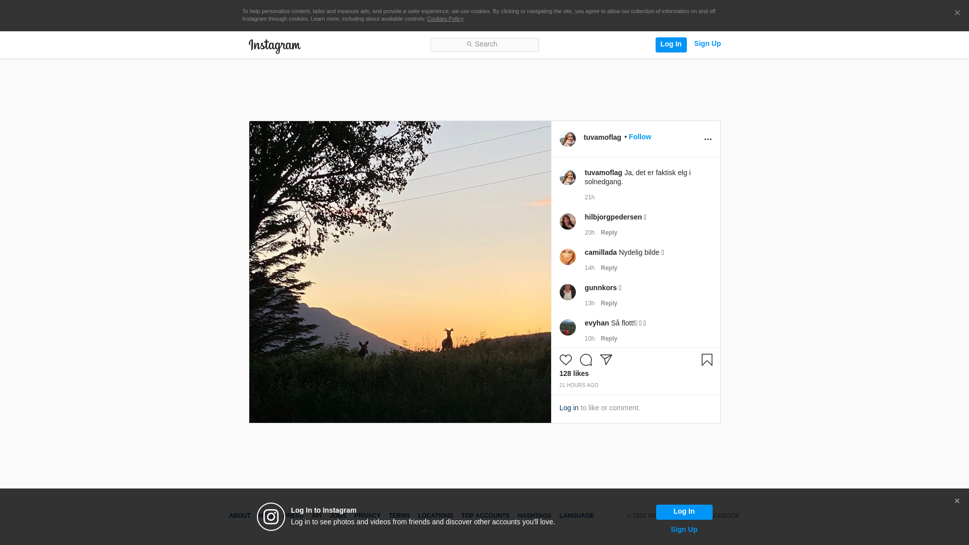Reply to hilbjorgpedersen's comment
The width and height of the screenshot is (969, 545).
pos(609,233)
